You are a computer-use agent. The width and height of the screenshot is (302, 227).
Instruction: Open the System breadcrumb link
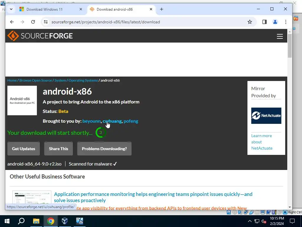click(60, 80)
